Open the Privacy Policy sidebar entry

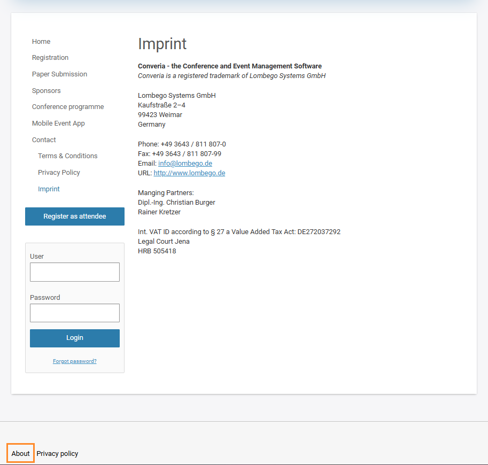coord(59,172)
